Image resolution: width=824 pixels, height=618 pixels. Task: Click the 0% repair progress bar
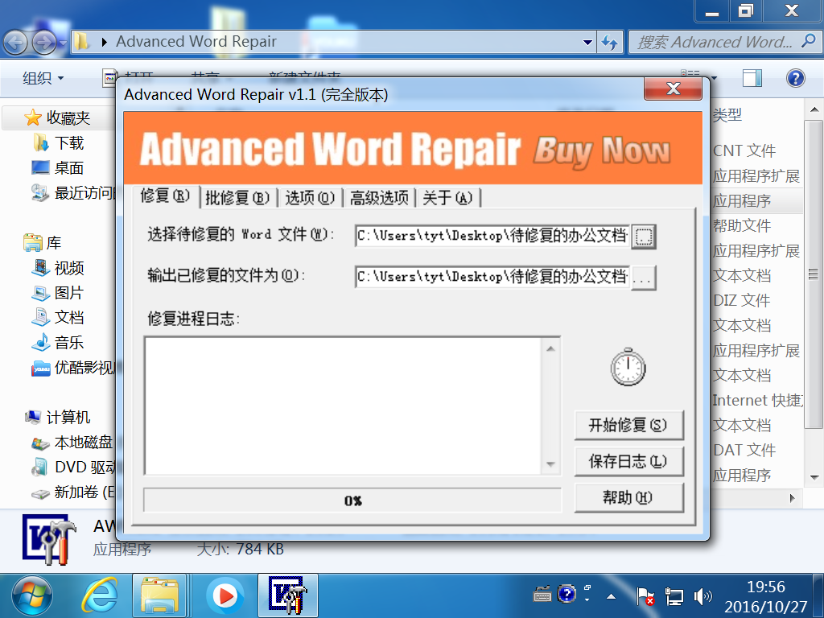pos(352,501)
